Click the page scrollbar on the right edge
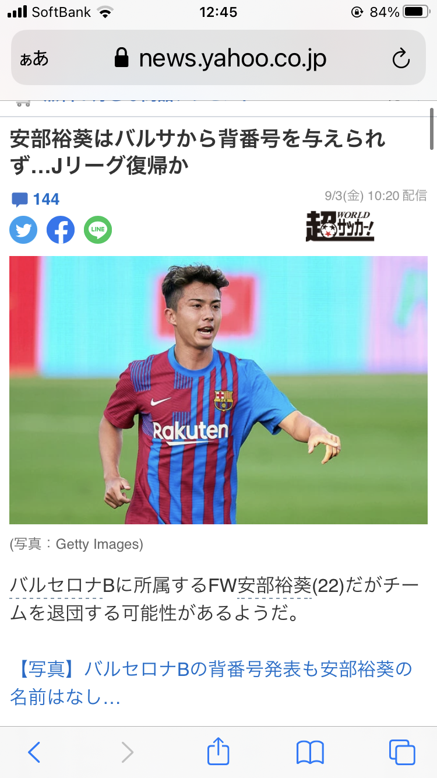 coord(432,129)
